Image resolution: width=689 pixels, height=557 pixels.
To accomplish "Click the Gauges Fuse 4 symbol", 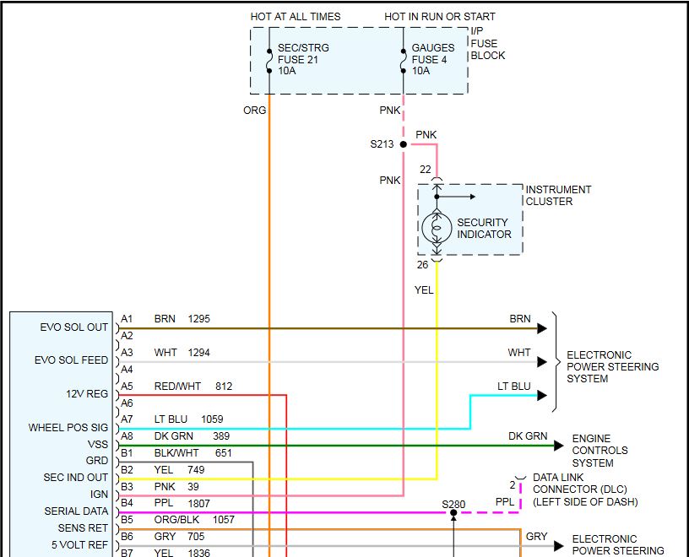I will pos(403,59).
